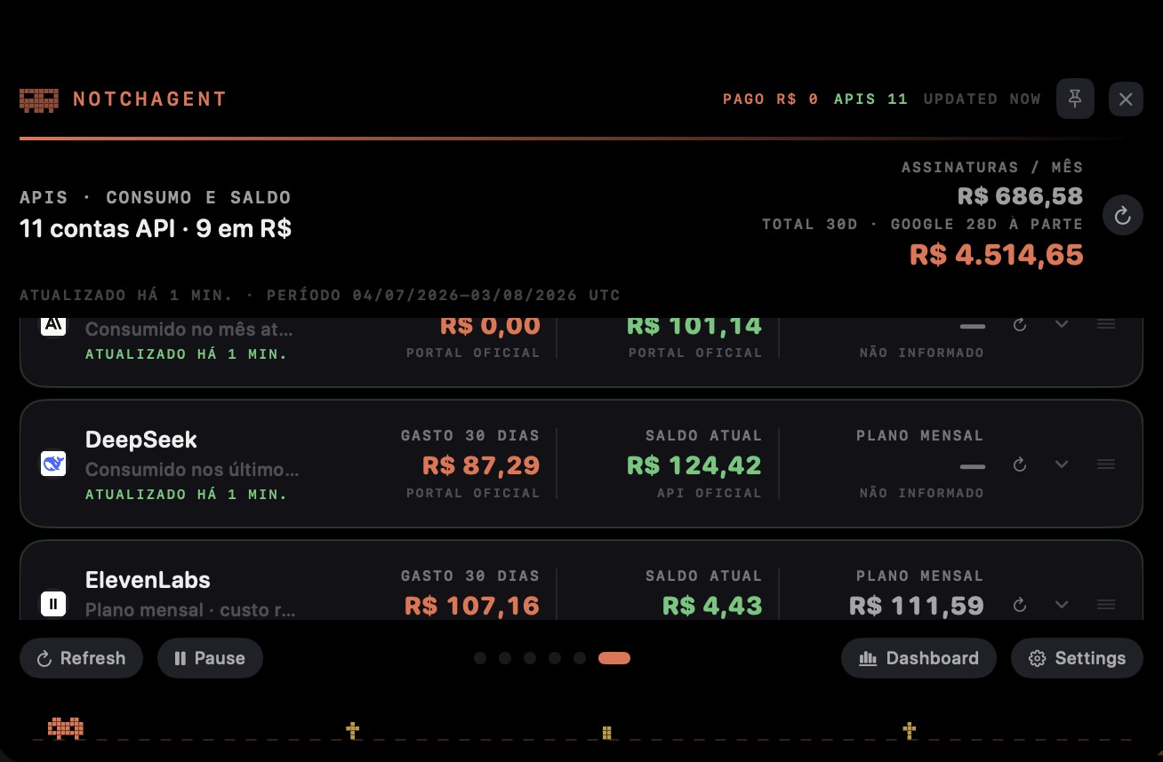Click the Anthropic provider icon
This screenshot has height=762, width=1163.
(53, 324)
